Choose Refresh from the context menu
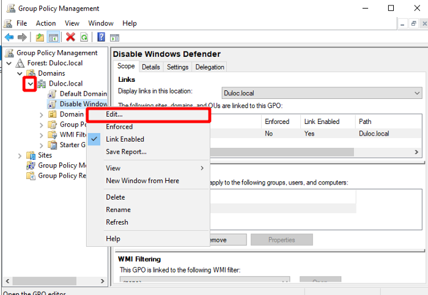428x295 pixels. [x=148, y=222]
